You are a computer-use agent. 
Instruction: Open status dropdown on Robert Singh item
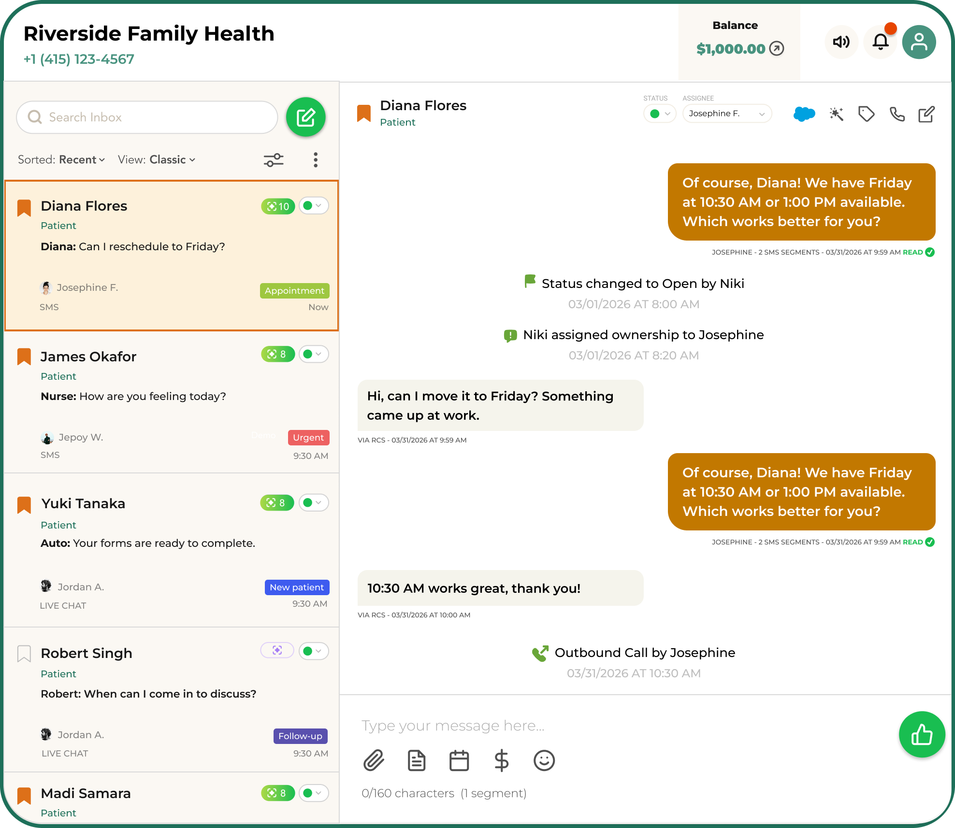[314, 651]
